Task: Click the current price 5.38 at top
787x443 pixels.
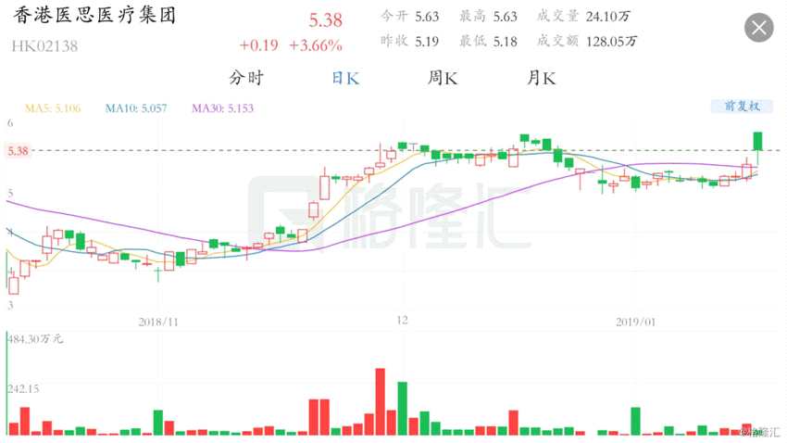Action: coord(325,20)
